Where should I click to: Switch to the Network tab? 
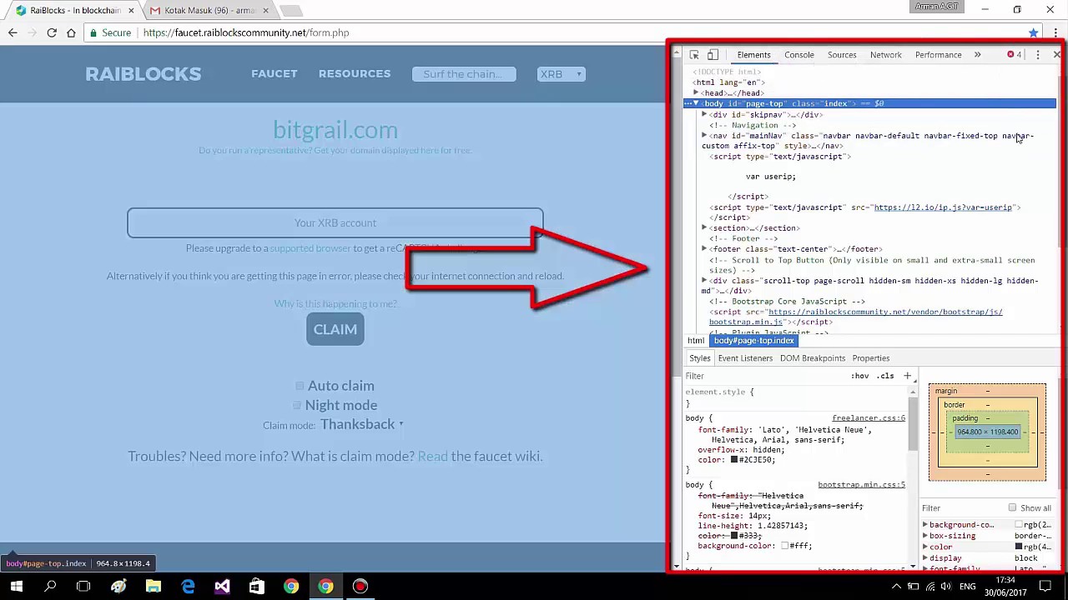click(x=885, y=55)
